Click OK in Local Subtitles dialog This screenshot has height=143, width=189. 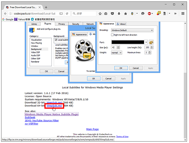coord(94,78)
